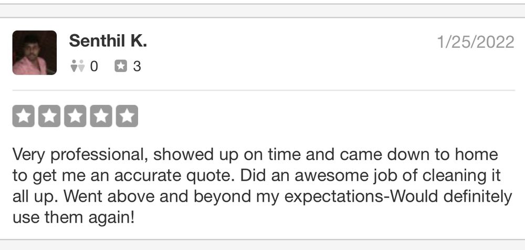Click the friends count number 0
Screen dimensions: 525x250
(94, 66)
